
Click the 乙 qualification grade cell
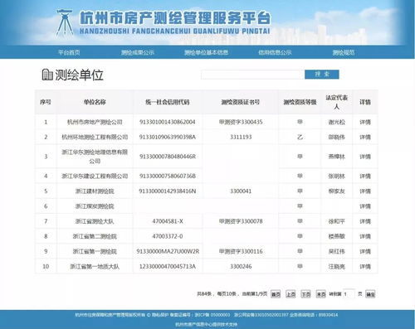300,137
